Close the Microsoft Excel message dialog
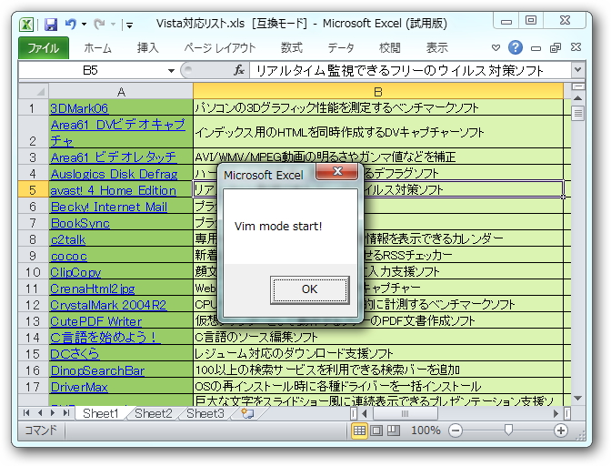 click(x=337, y=171)
